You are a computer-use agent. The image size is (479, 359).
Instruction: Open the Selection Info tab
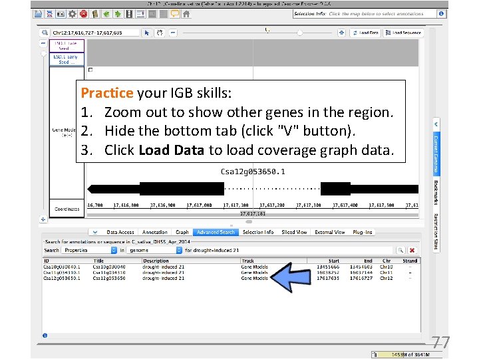(x=258, y=232)
